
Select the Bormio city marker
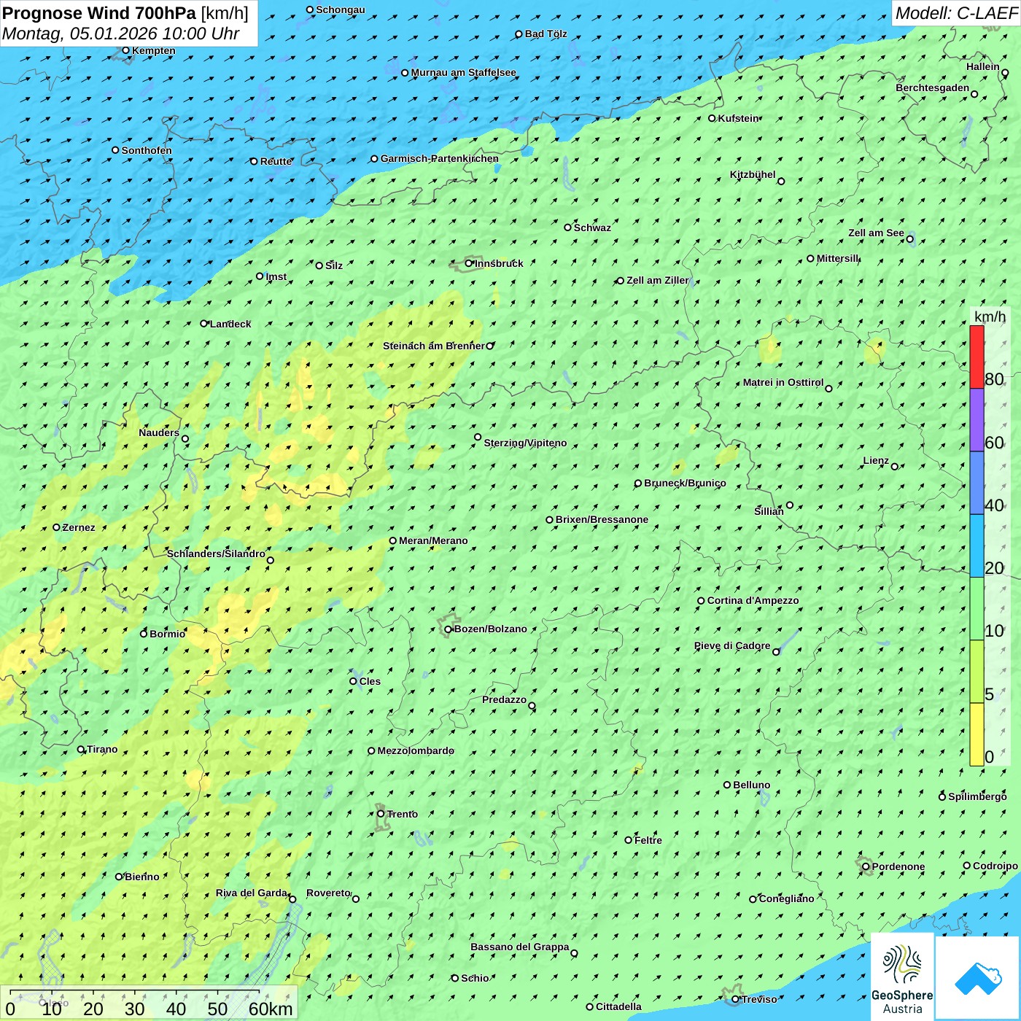(144, 634)
